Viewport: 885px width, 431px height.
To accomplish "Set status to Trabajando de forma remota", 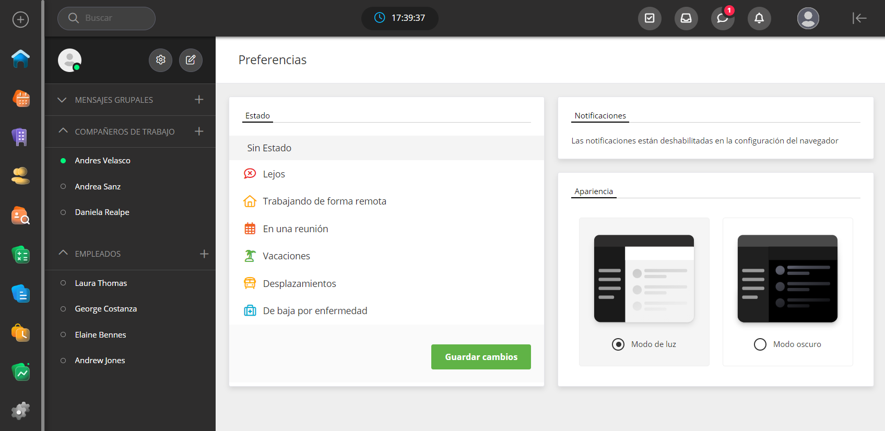I will (324, 201).
